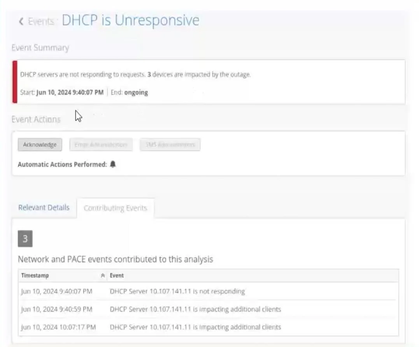
Task: Select the Contributing Events tab
Action: tap(116, 208)
